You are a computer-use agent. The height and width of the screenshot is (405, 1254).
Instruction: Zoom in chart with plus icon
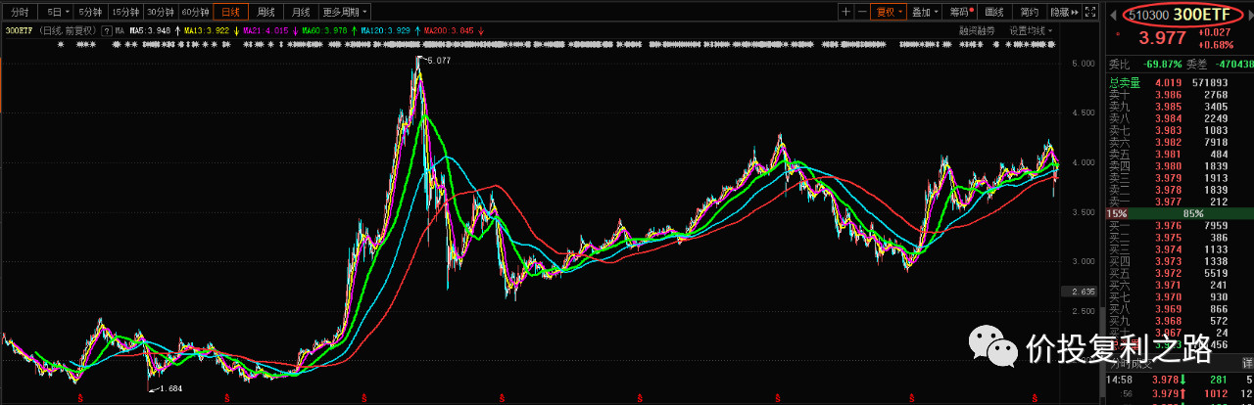coord(845,12)
